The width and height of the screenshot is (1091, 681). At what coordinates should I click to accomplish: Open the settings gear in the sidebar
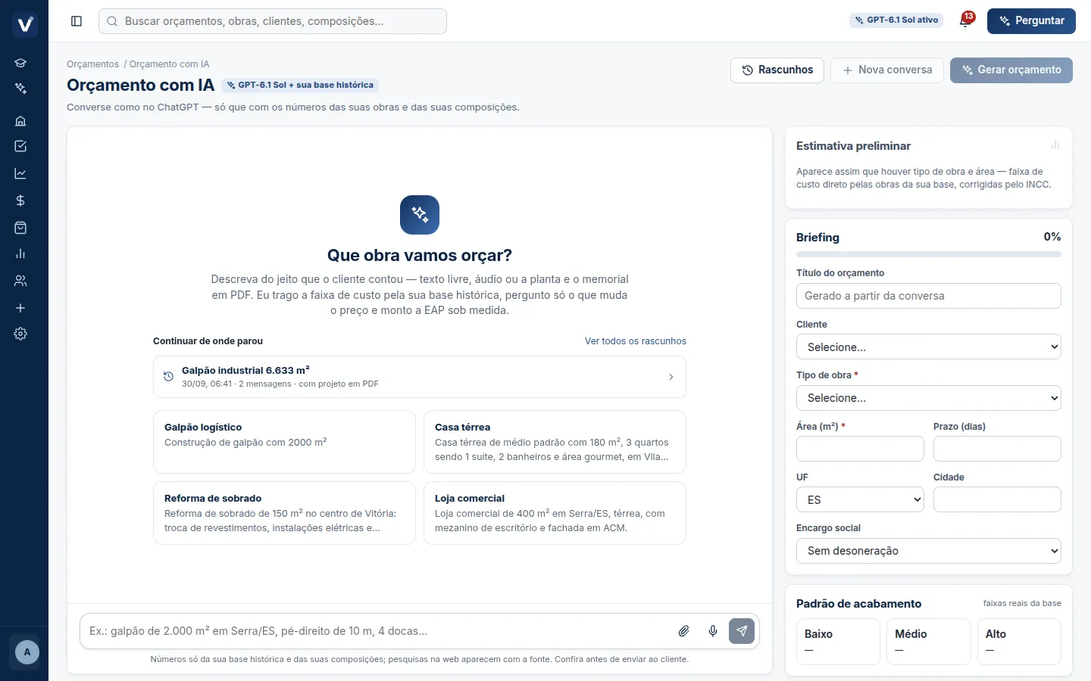(20, 334)
